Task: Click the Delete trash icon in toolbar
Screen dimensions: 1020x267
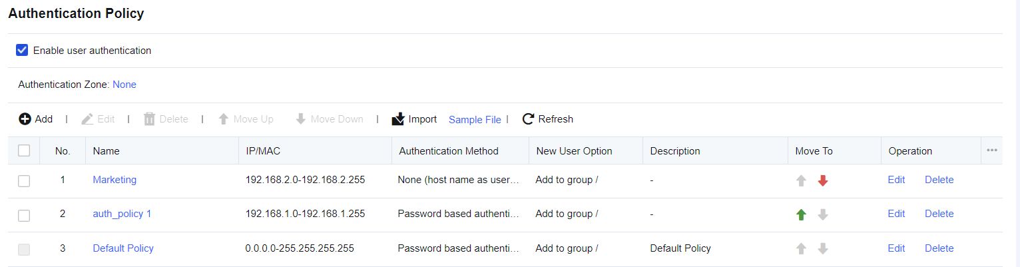Action: point(150,119)
